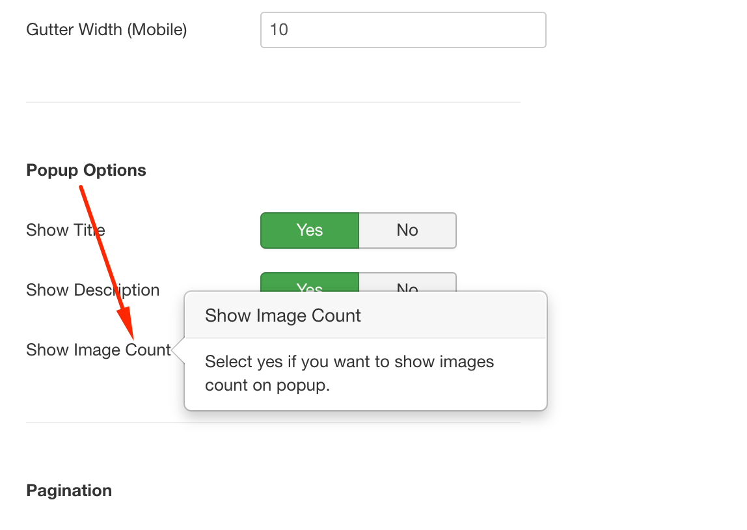The height and width of the screenshot is (530, 747).
Task: Click the tooltip's pointer caret
Action: 178,350
